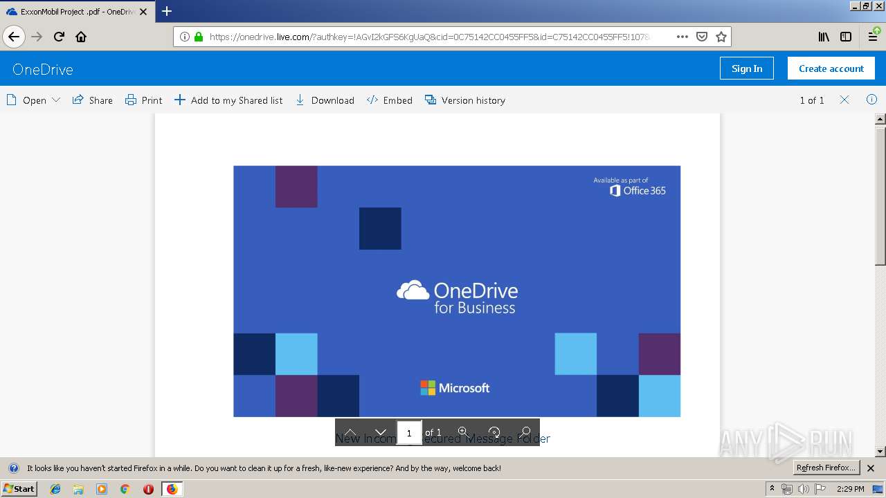Go back with the browser back arrow

coord(14,37)
